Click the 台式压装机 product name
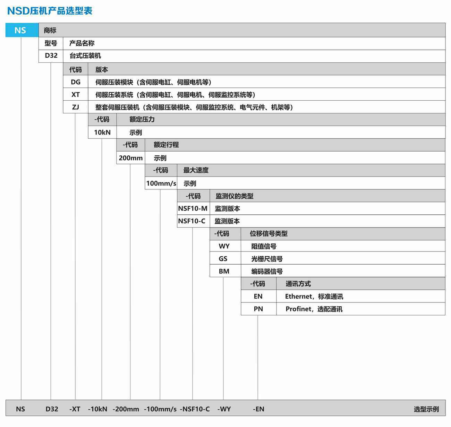The width and height of the screenshot is (451, 427). 85,56
